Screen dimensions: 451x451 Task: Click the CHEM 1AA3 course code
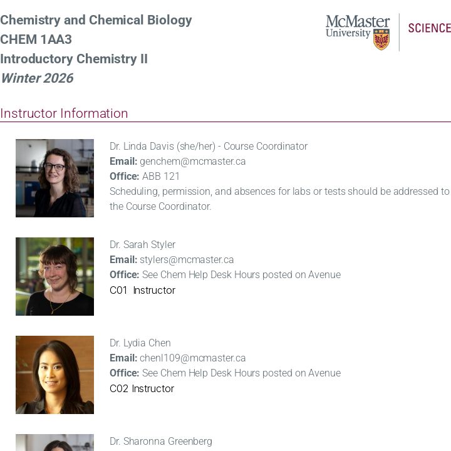click(x=36, y=39)
